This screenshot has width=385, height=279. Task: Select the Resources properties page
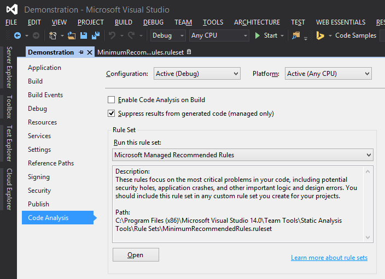(x=42, y=122)
